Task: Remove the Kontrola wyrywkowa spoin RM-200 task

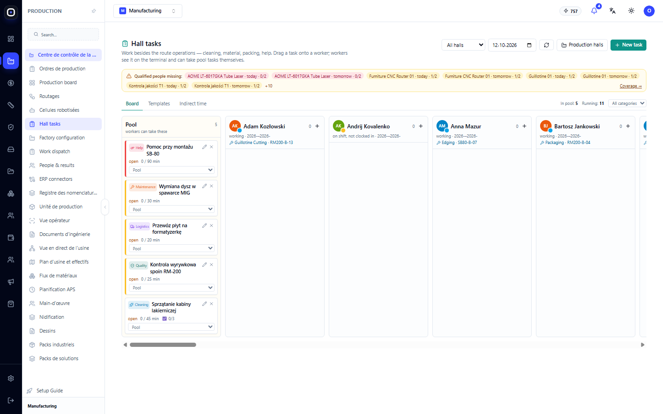Action: (211, 264)
